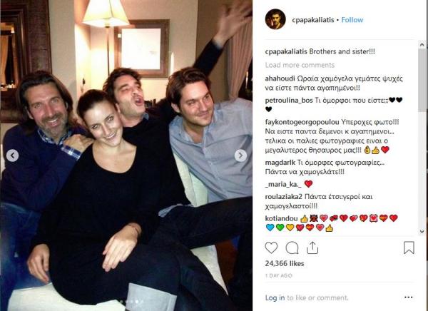Load more comments on the post
Viewport: 428px width, 311px height.
(x=300, y=65)
